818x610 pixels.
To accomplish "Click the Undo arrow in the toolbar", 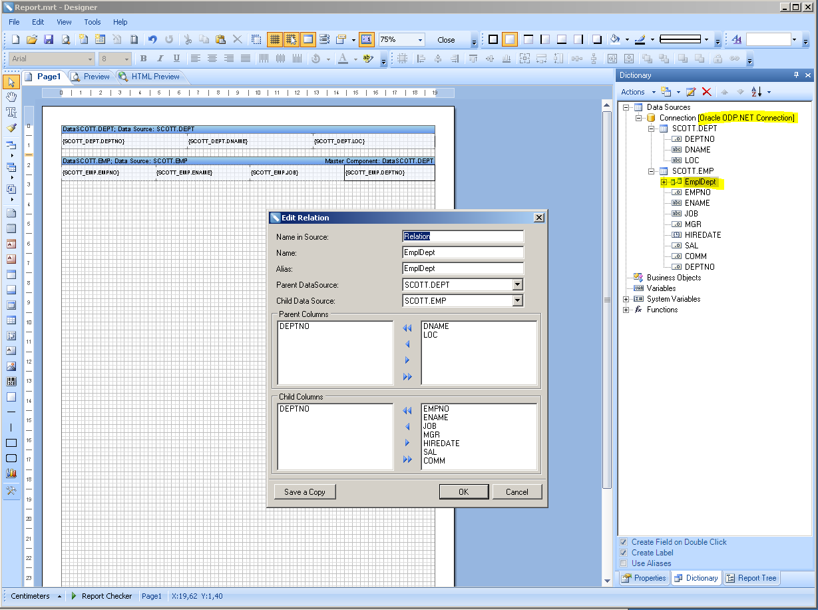I will pyautogui.click(x=152, y=40).
